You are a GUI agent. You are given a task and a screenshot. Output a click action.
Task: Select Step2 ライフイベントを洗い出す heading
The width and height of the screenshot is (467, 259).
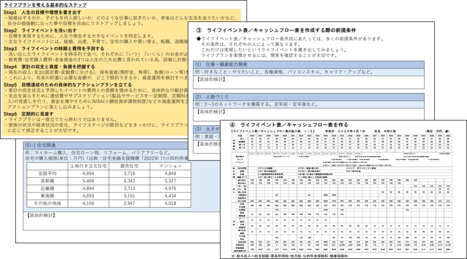(40, 30)
